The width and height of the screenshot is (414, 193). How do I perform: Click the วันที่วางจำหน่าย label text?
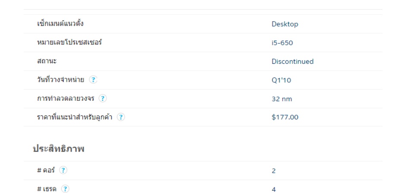coord(61,80)
